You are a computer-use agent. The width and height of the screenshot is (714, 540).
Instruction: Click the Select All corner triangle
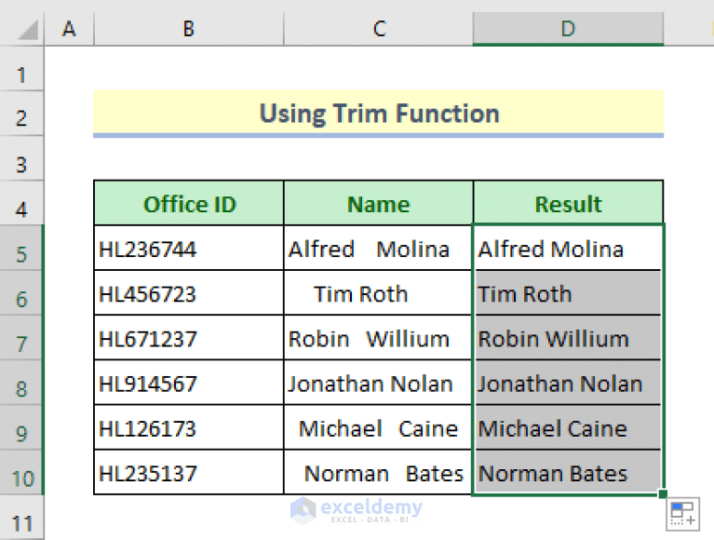tap(28, 30)
